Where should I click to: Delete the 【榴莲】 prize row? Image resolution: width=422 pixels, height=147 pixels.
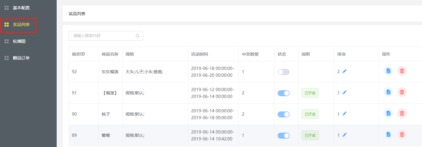pos(402,92)
